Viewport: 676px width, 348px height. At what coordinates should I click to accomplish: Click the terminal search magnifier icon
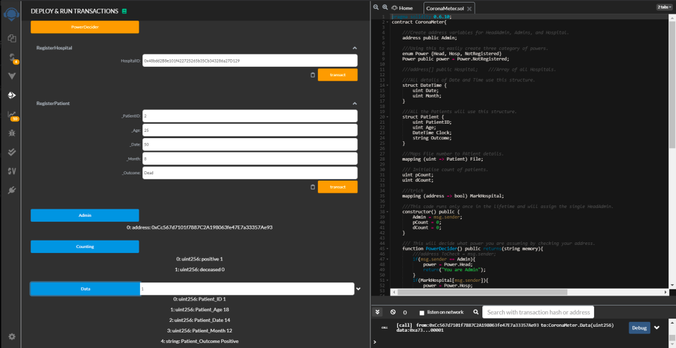476,312
